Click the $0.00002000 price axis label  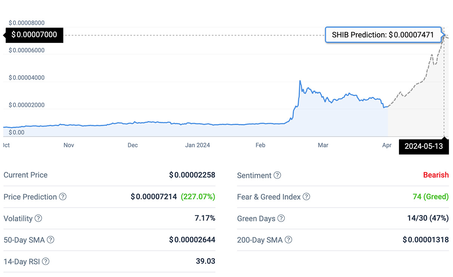[26, 105]
